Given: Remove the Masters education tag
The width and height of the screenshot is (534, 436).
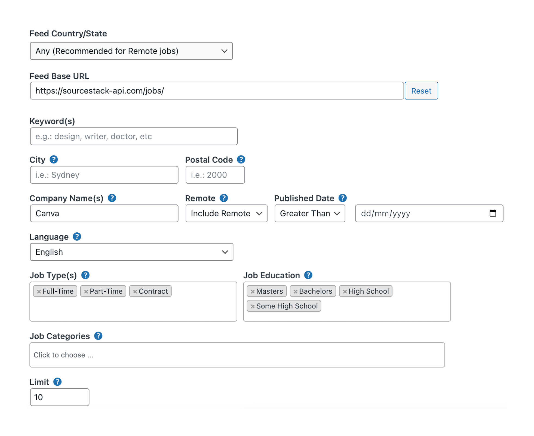Looking at the screenshot, I should click(253, 291).
